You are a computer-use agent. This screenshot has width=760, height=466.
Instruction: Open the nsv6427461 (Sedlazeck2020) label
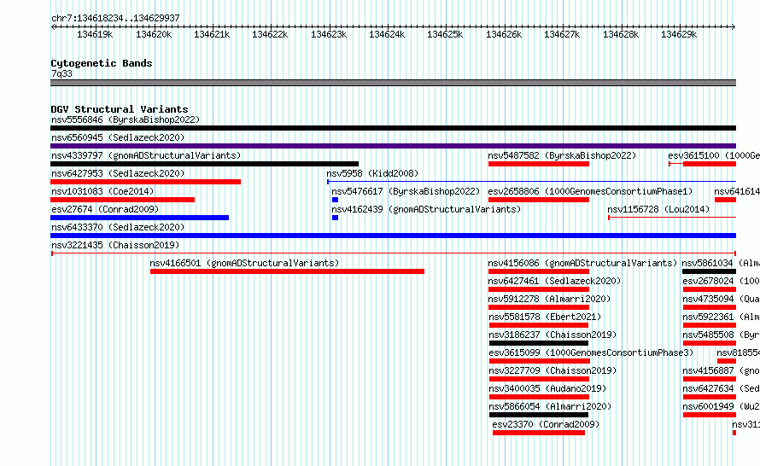[x=554, y=281]
